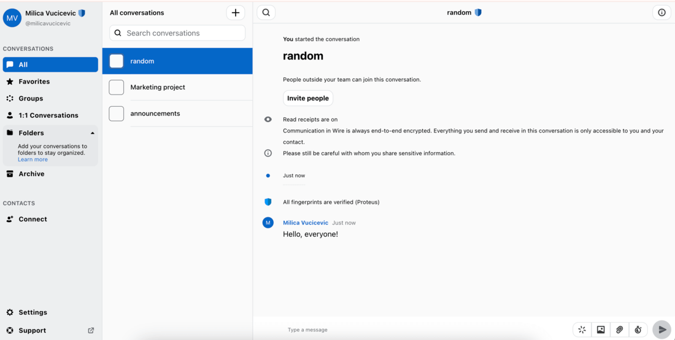675x340 pixels.
Task: Open the Archive section
Action: [31, 174]
